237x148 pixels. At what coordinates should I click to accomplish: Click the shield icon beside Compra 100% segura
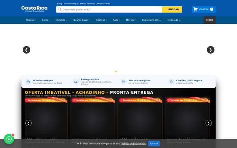coord(171,82)
